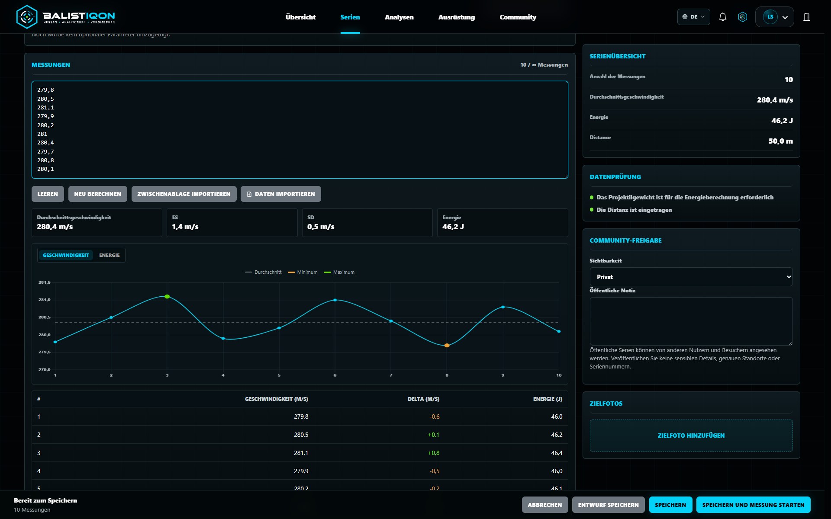Expand the user account menu chevron
This screenshot has width=831, height=519.
[x=785, y=17]
